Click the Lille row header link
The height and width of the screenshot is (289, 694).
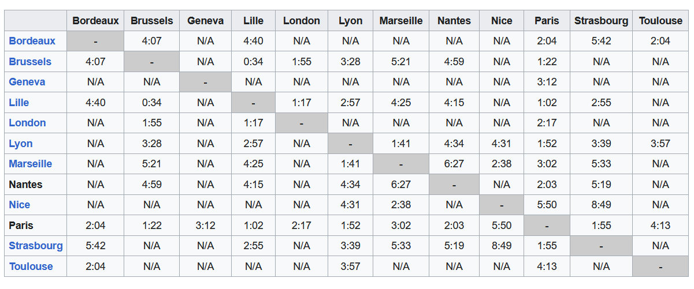(19, 103)
